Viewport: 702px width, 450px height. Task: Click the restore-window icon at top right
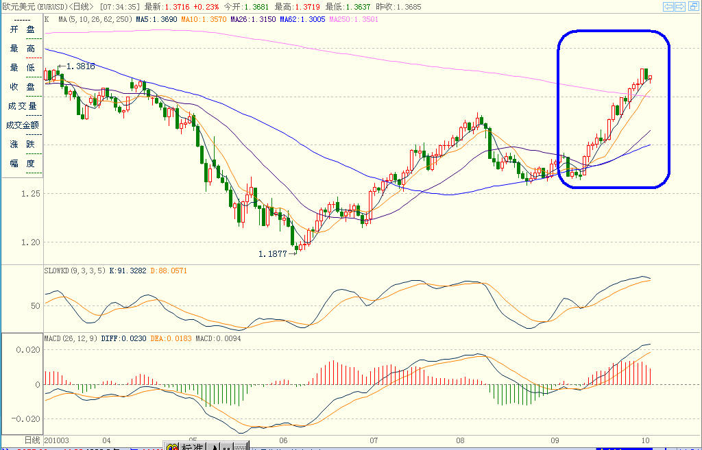692,7
